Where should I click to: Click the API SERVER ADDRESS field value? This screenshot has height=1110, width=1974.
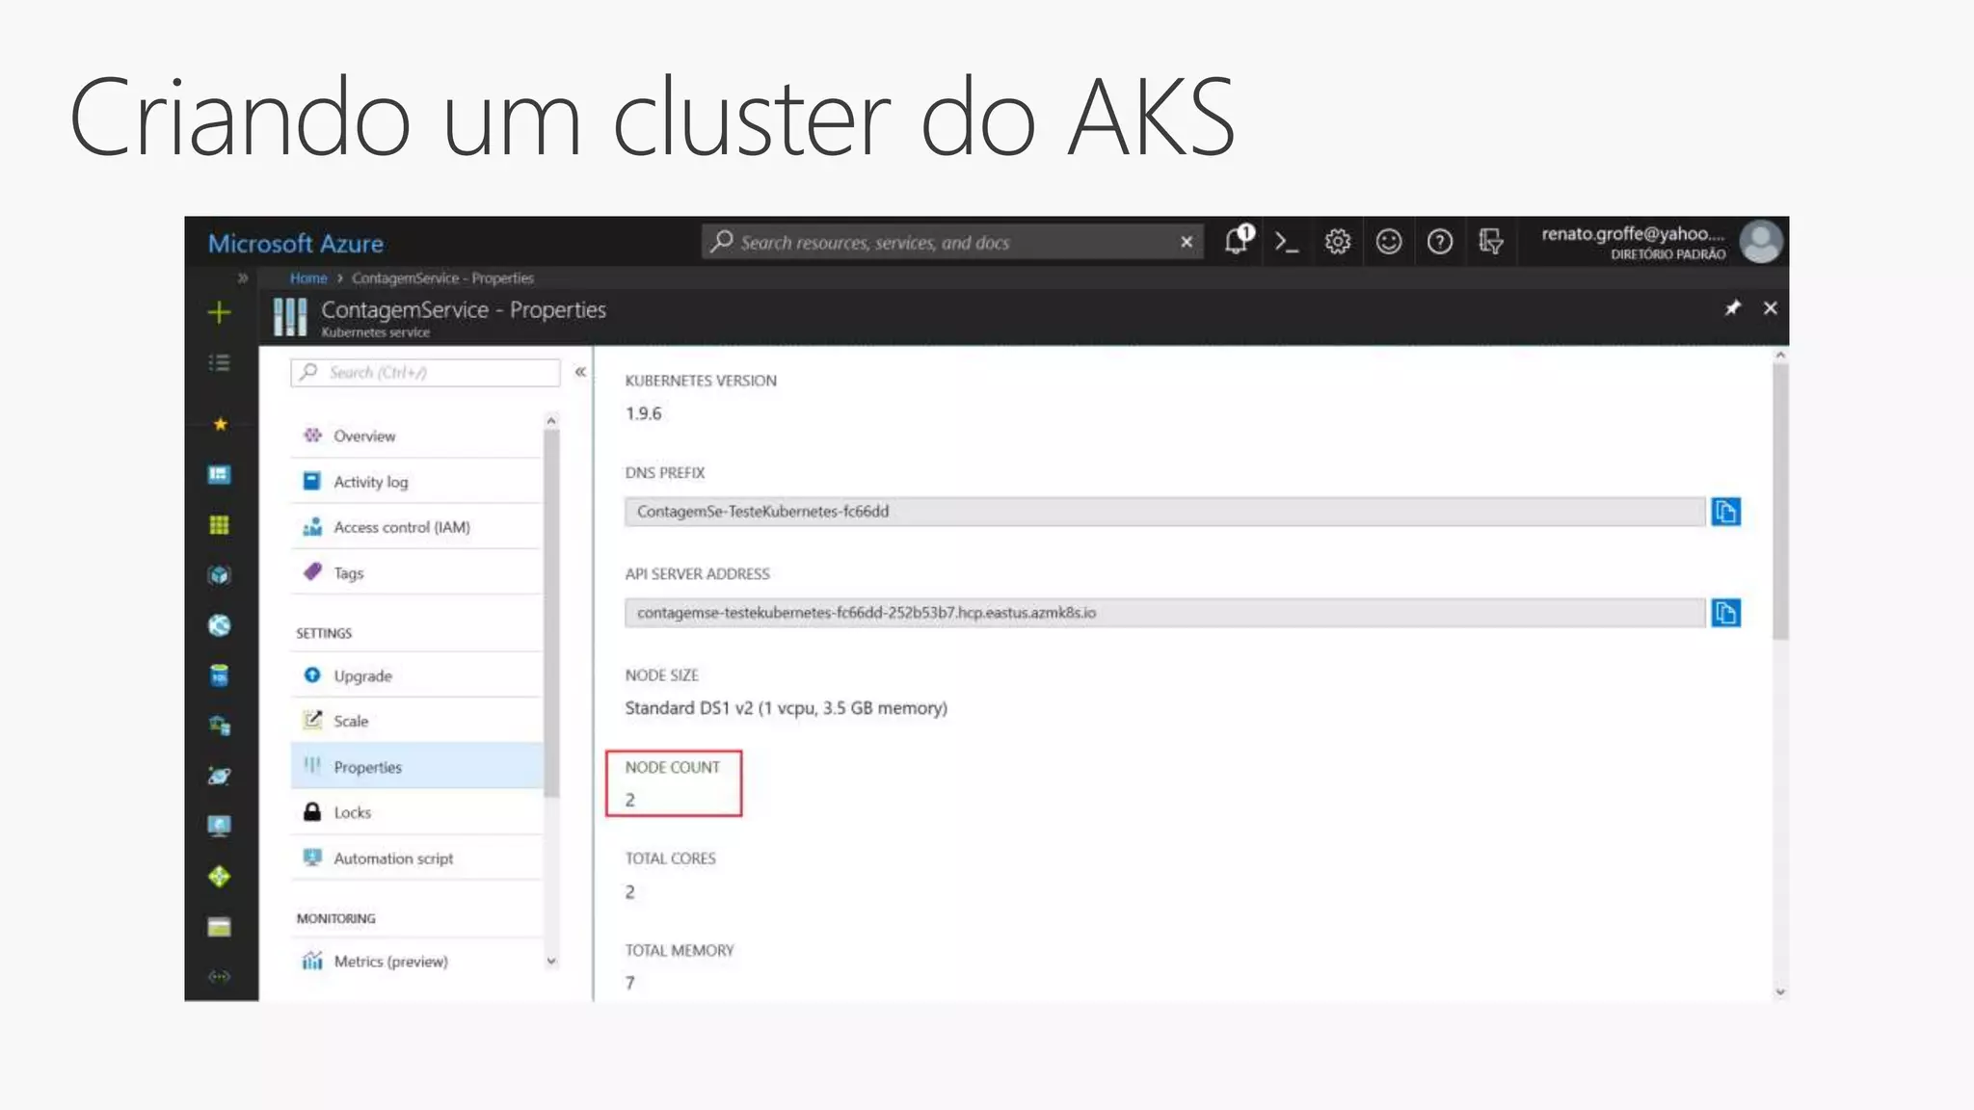click(1165, 613)
